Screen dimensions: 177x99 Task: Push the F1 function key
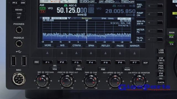(48, 62)
